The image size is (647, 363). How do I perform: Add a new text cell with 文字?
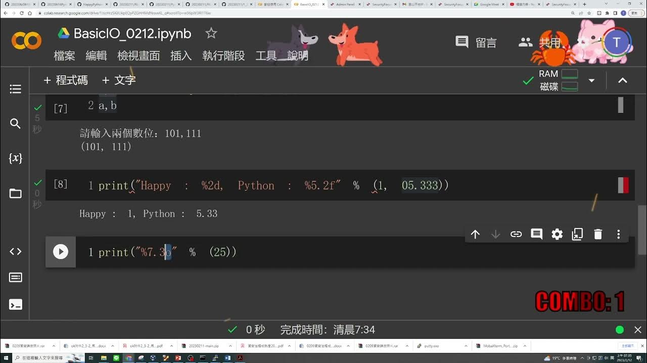[x=119, y=80]
